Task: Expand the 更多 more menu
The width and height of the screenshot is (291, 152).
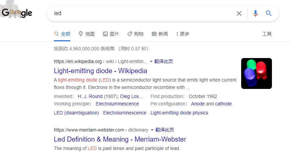Action: tap(183, 34)
